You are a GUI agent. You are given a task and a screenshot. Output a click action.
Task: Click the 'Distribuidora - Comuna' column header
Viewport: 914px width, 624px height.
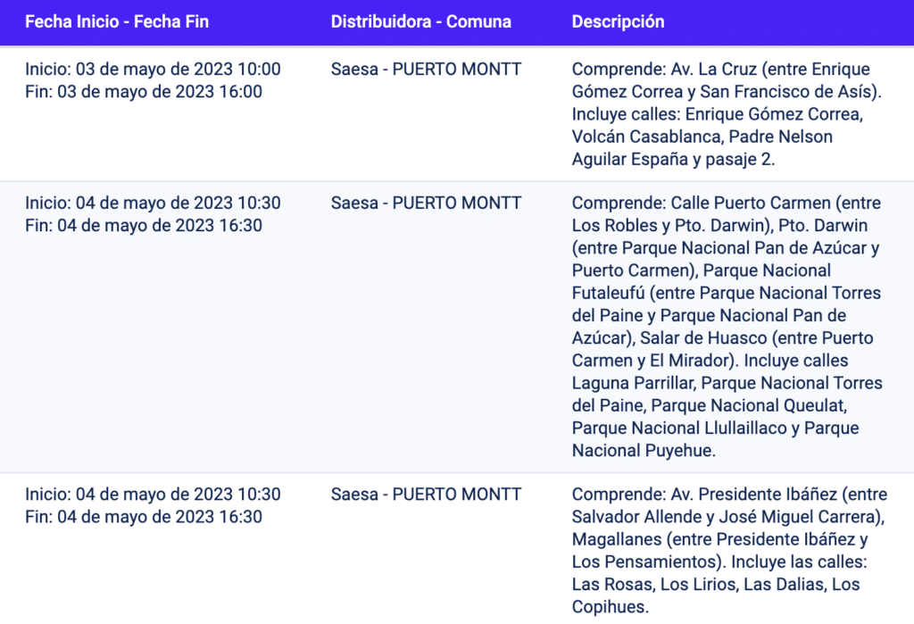click(420, 21)
